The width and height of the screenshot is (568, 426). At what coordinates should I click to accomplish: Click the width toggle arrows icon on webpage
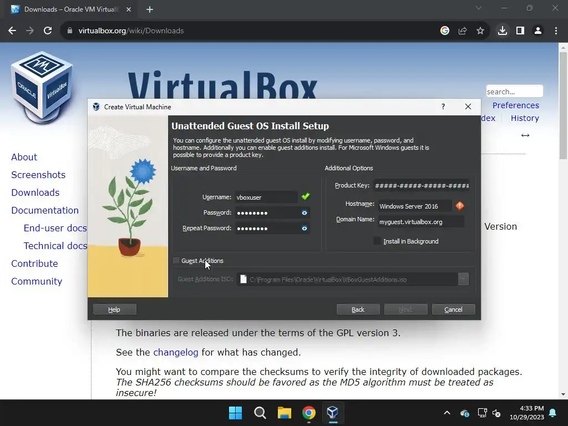[525, 135]
